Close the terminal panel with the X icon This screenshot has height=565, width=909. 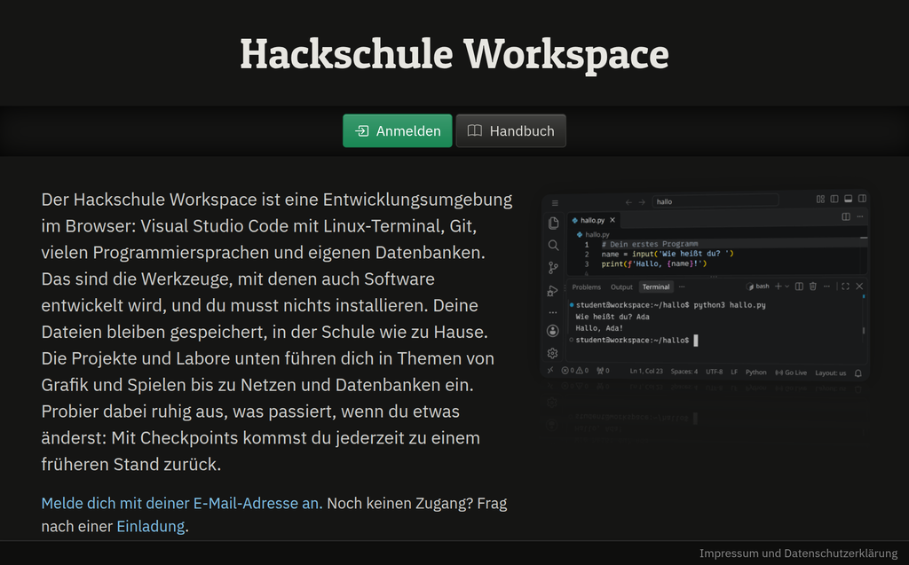859,286
